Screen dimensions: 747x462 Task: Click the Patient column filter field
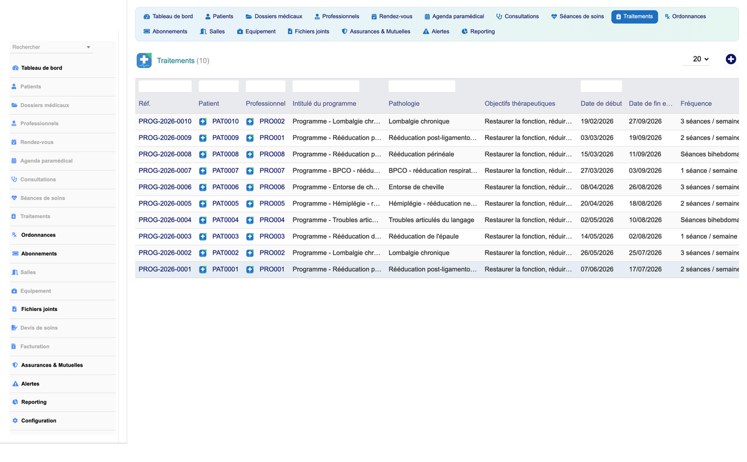tap(218, 86)
